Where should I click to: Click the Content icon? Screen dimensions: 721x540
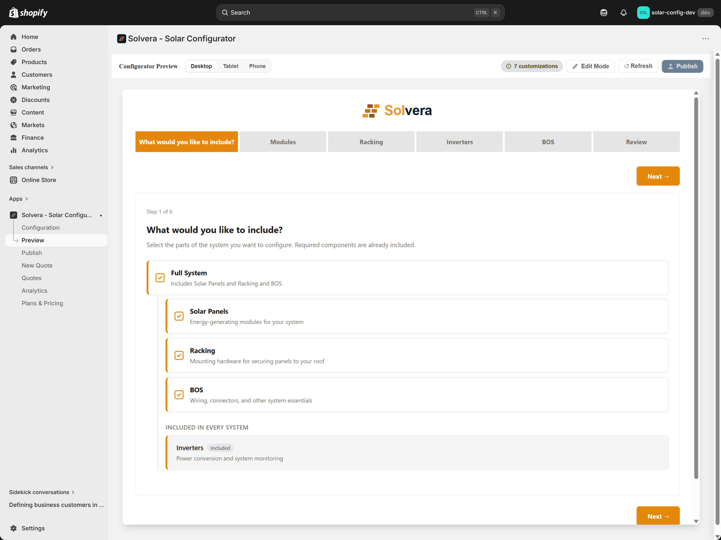click(14, 112)
